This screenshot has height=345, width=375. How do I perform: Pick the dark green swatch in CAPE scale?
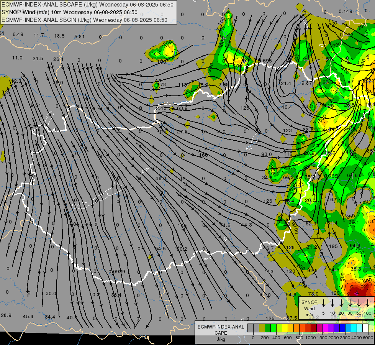click(268, 328)
